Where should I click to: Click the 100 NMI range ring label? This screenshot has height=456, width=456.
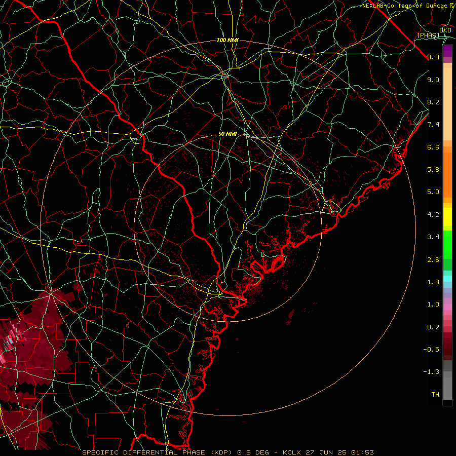tap(227, 40)
